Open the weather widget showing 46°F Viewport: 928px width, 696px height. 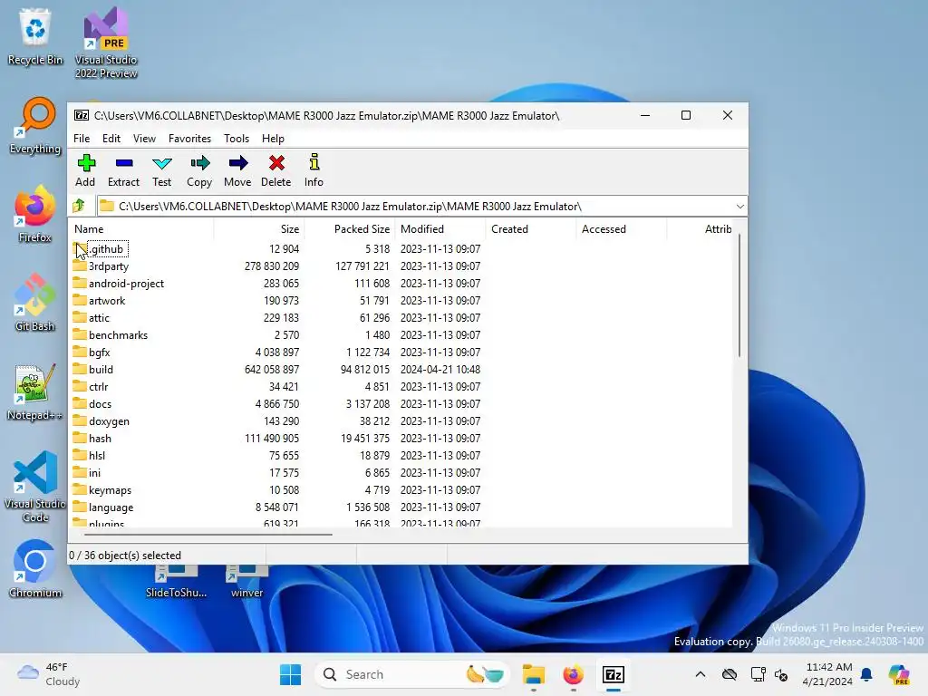click(49, 674)
